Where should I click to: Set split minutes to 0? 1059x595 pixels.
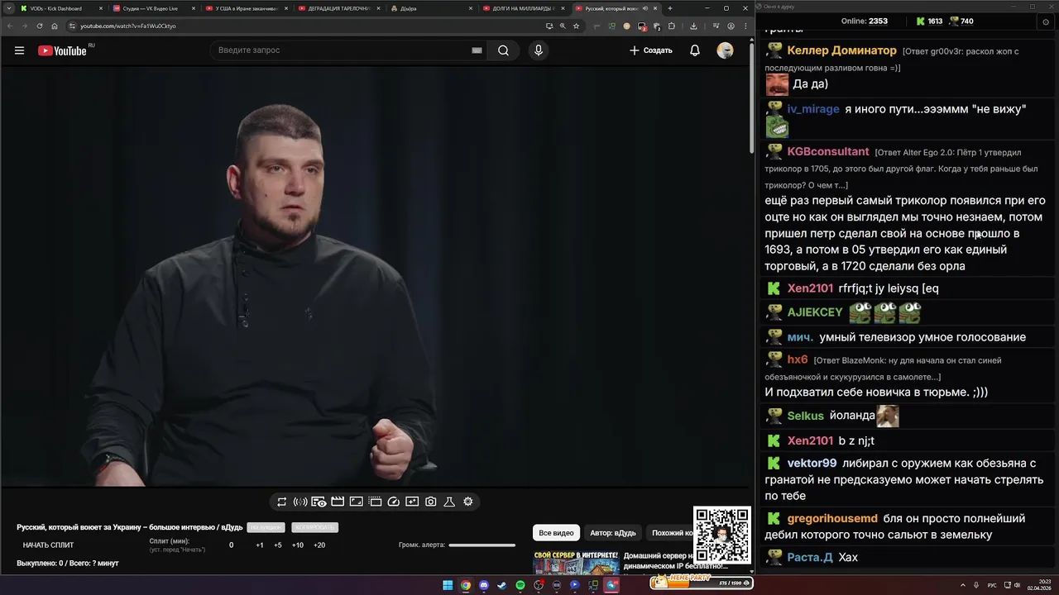[231, 545]
